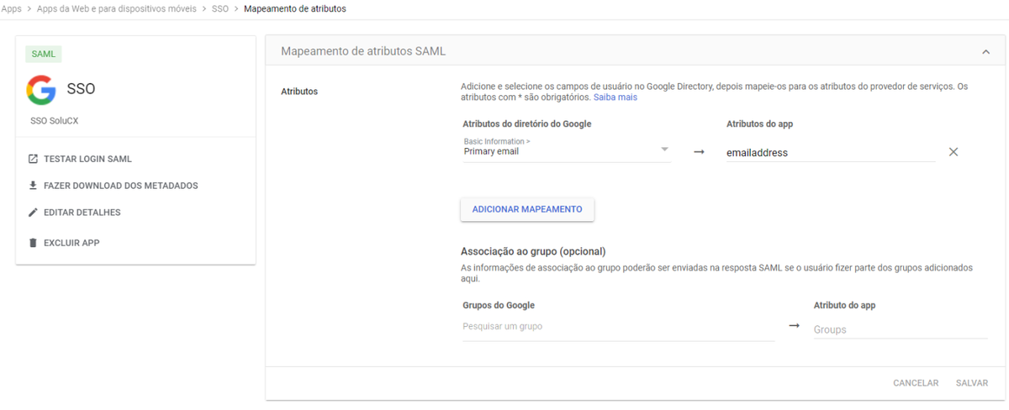Screen dimensions: 1009x410
Task: Focus the emailaddress app attribute field
Action: tap(829, 153)
